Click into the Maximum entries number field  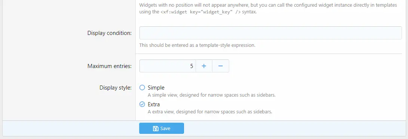168,66
